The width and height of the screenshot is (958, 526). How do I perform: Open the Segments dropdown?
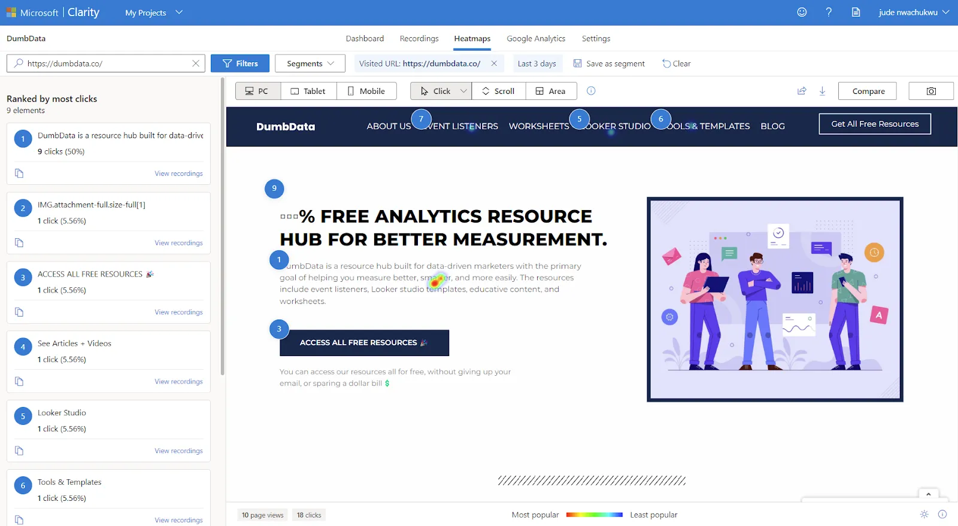(x=310, y=63)
